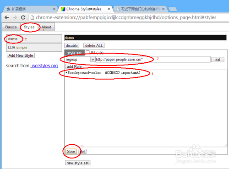Click the disable button
The height and width of the screenshot is (169, 229).
pos(71,45)
